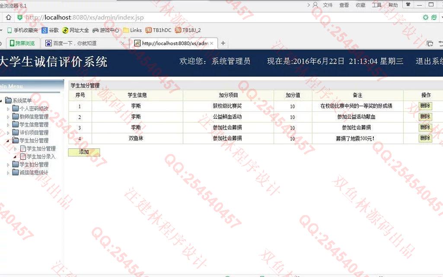Open the 文件 menu
The image size is (443, 277).
coord(328,5)
